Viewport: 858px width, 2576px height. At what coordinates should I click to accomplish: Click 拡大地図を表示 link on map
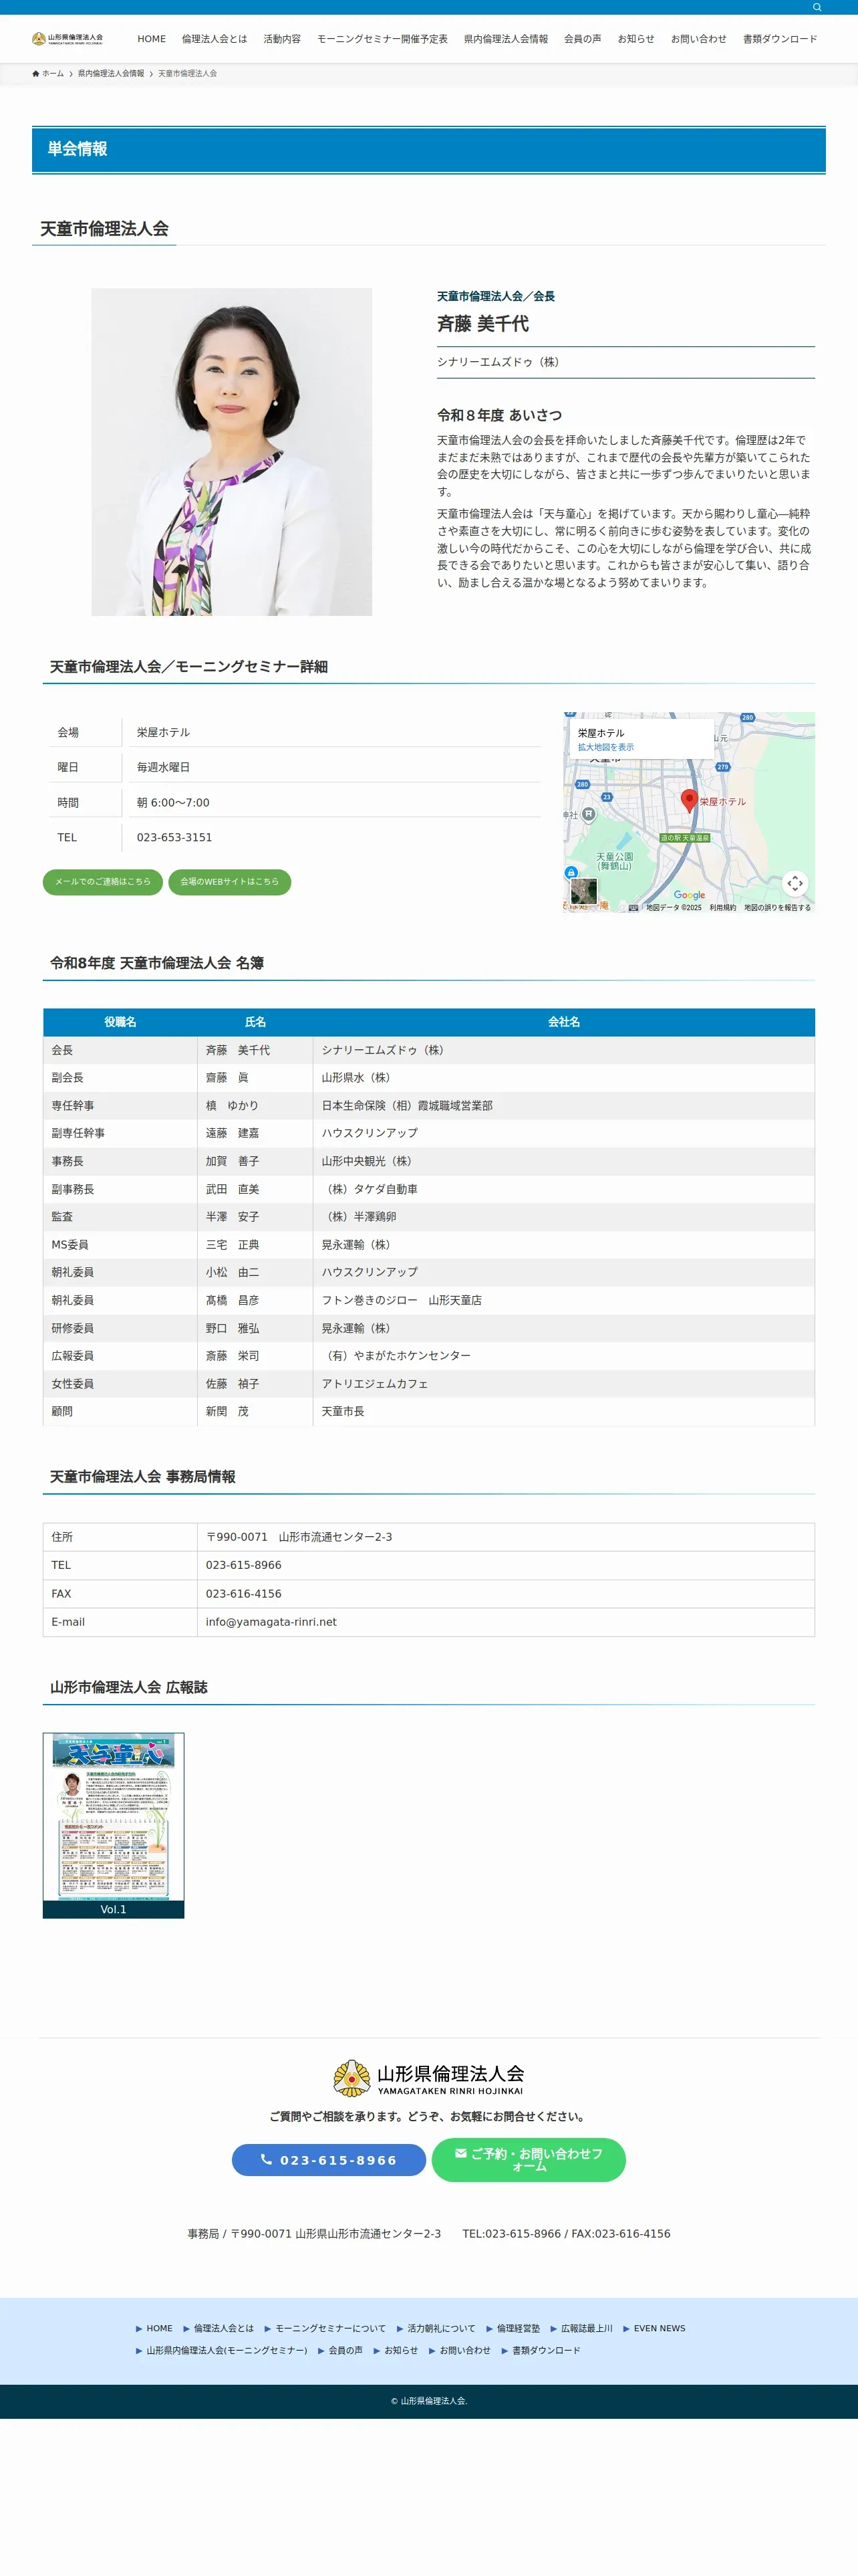tap(605, 747)
